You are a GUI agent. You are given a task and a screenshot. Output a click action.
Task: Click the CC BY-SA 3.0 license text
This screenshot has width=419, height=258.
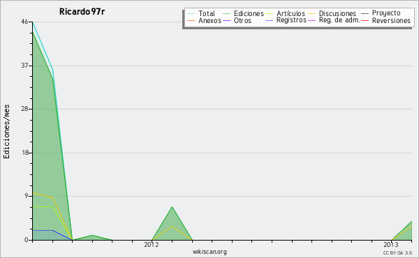397,253
